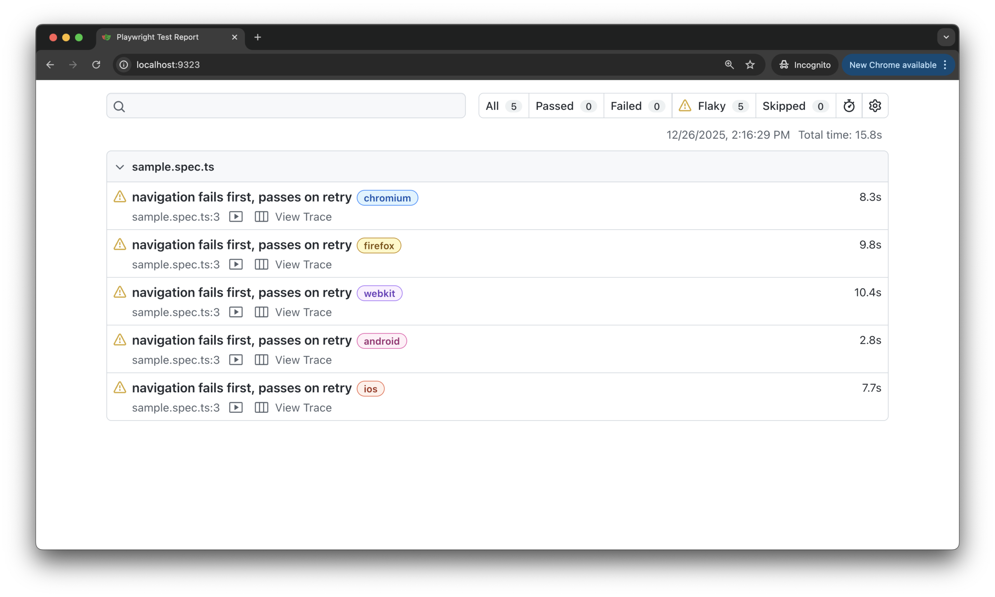Click the stopwatch speedboard icon
The height and width of the screenshot is (597, 995).
point(849,106)
